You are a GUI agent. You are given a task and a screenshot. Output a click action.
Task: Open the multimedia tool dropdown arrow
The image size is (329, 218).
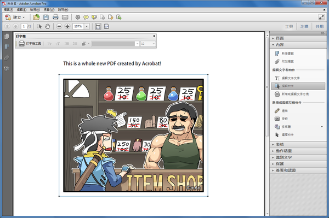click(x=322, y=127)
